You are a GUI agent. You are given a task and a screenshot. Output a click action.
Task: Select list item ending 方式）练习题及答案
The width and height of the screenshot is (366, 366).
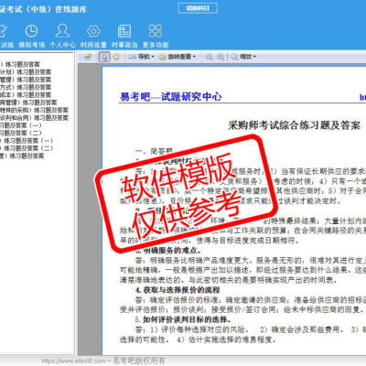pos(26,87)
